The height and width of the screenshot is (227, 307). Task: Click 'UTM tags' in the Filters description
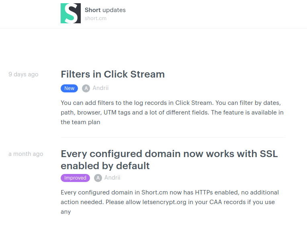(x=117, y=112)
